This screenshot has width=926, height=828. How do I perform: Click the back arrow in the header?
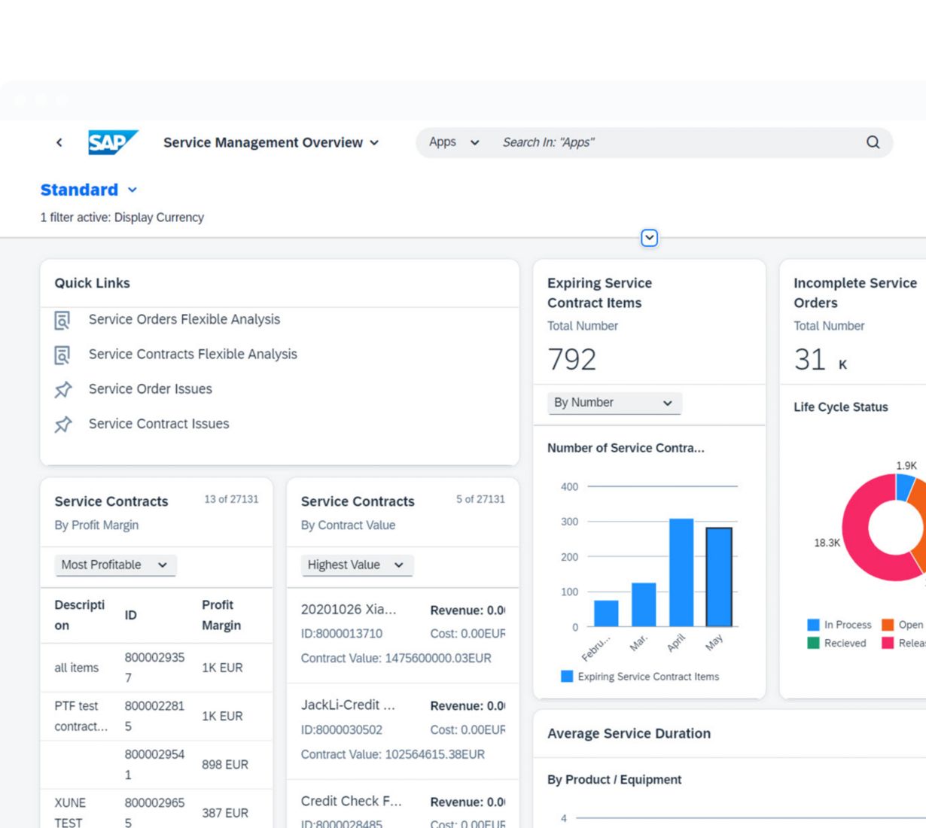point(59,142)
